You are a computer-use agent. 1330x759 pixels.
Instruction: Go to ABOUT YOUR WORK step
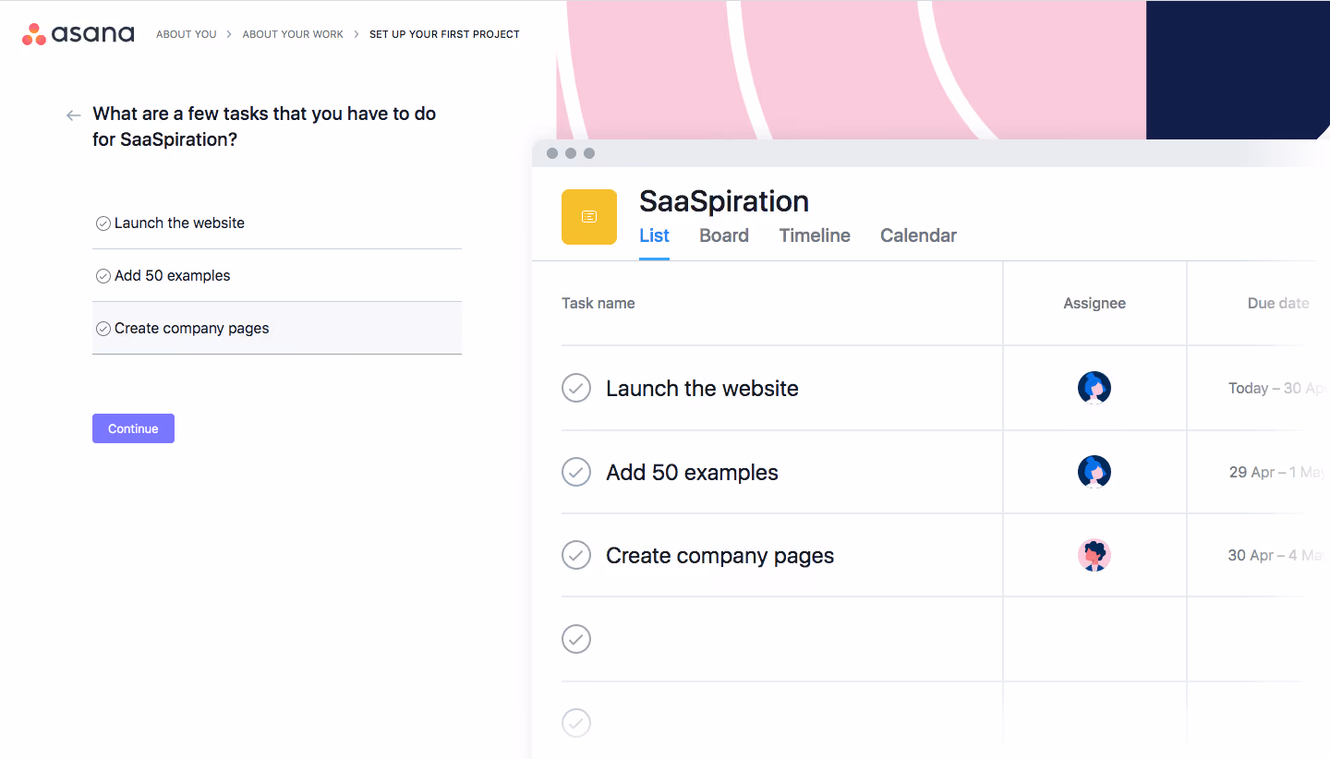(293, 34)
